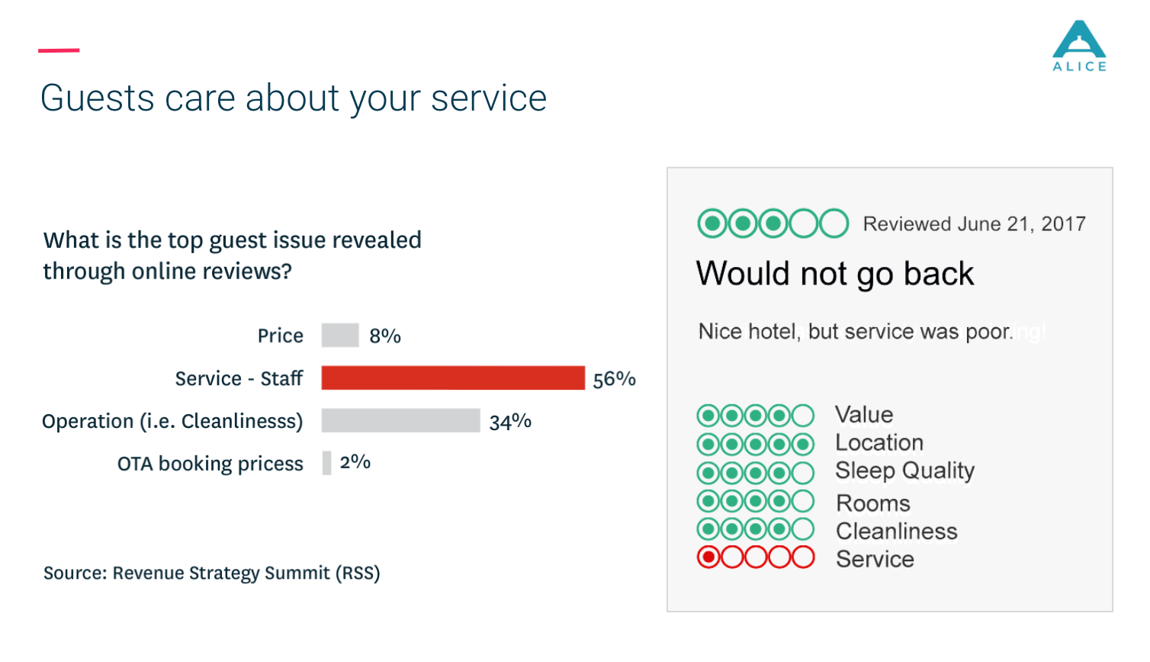1150x662 pixels.
Task: Click the Source: Revenue Strategy Summit text
Action: point(211,573)
